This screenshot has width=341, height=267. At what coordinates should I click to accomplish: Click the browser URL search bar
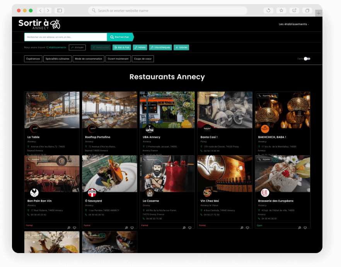pos(168,10)
